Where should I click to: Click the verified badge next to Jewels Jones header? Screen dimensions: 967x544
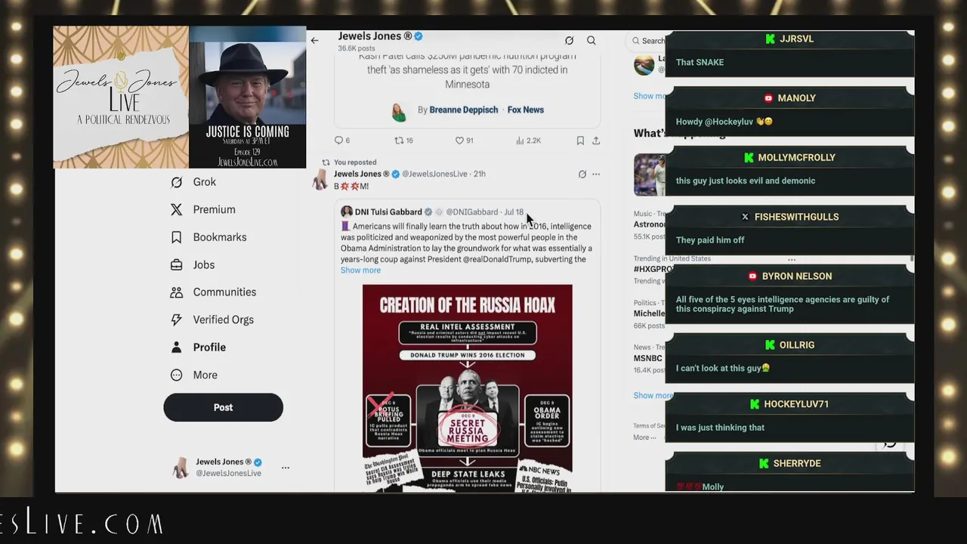(x=419, y=36)
